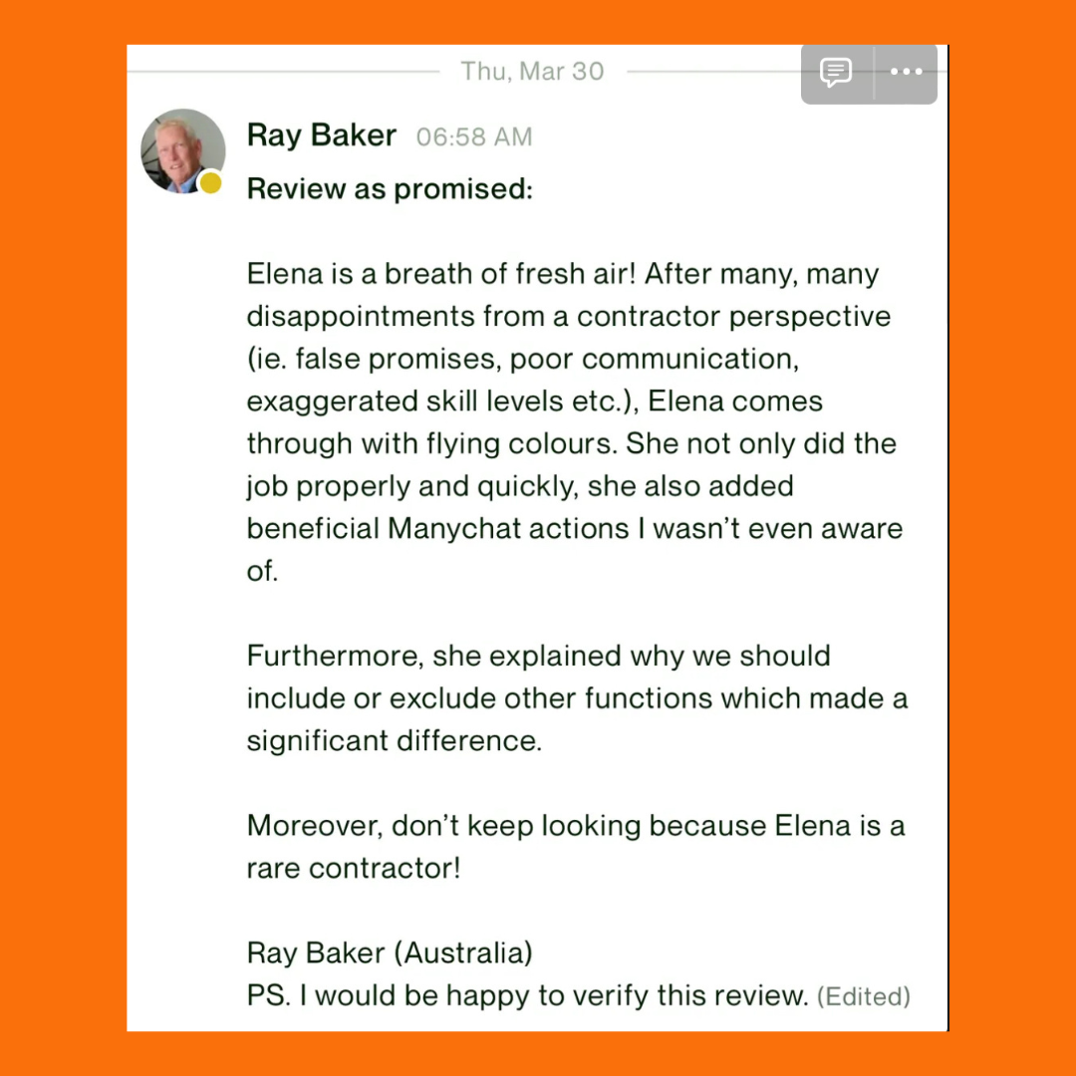This screenshot has height=1076, width=1076.
Task: Click the 'Ray Baker (Australia)' signature line
Action: [x=390, y=952]
